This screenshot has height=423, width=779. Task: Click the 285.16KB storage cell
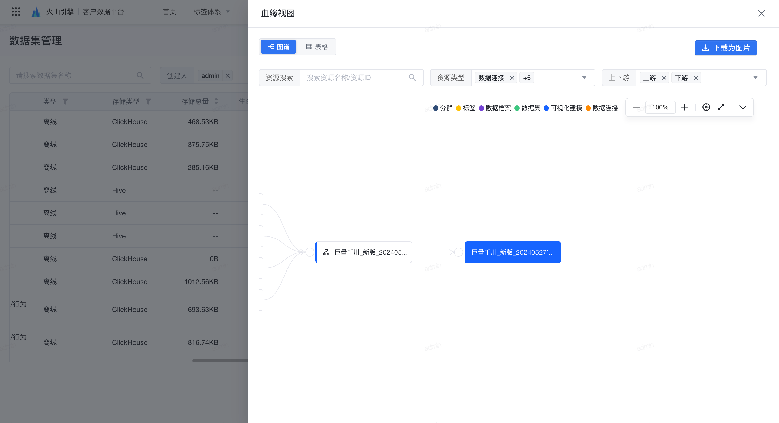(203, 167)
